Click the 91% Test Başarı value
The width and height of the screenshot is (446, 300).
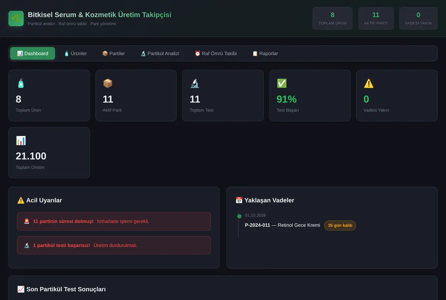click(x=287, y=99)
